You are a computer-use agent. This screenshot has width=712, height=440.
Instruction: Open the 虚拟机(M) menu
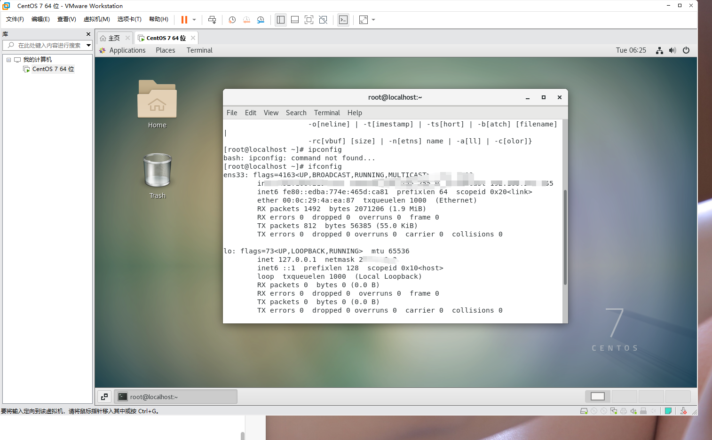(96, 19)
